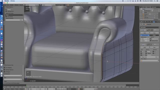This screenshot has width=160, height=90.
Task: Open the File menu in Blender header
Action: click(x=8, y=5)
